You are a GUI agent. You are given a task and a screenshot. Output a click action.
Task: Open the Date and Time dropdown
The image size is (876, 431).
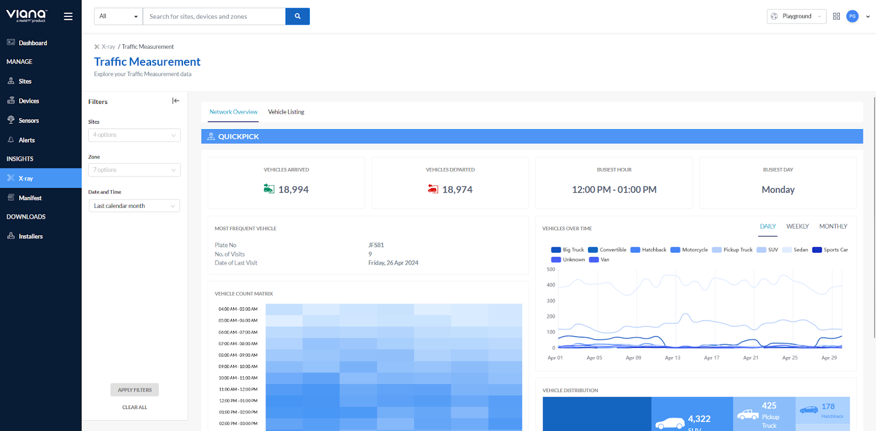tap(134, 206)
